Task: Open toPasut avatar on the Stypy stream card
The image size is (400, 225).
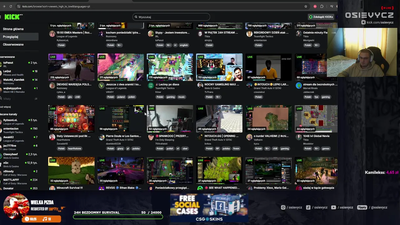Action: (x=151, y=34)
